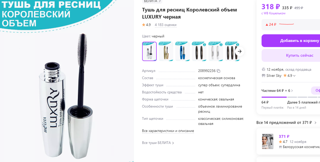
Task: Click installment payment progress bar
Action: (x=291, y=97)
